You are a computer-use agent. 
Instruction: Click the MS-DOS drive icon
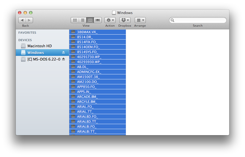tap(23, 59)
